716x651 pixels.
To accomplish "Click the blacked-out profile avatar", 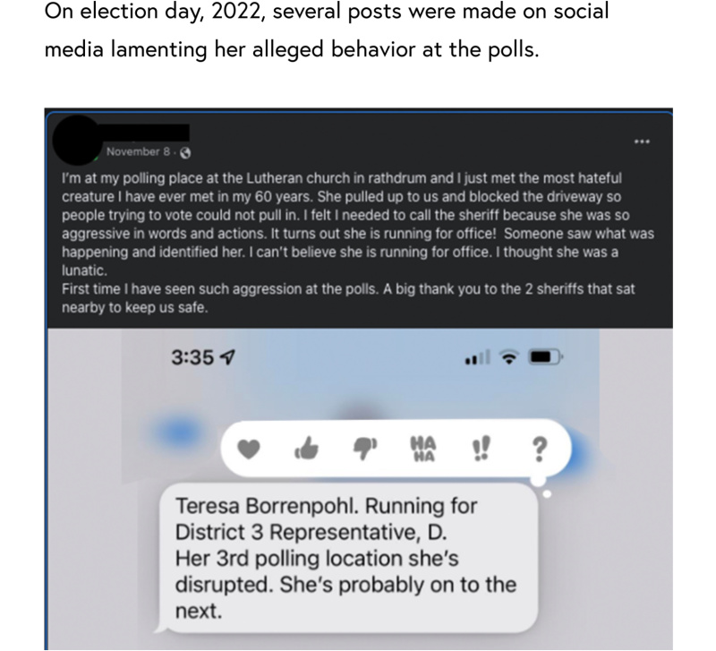I will tap(78, 140).
